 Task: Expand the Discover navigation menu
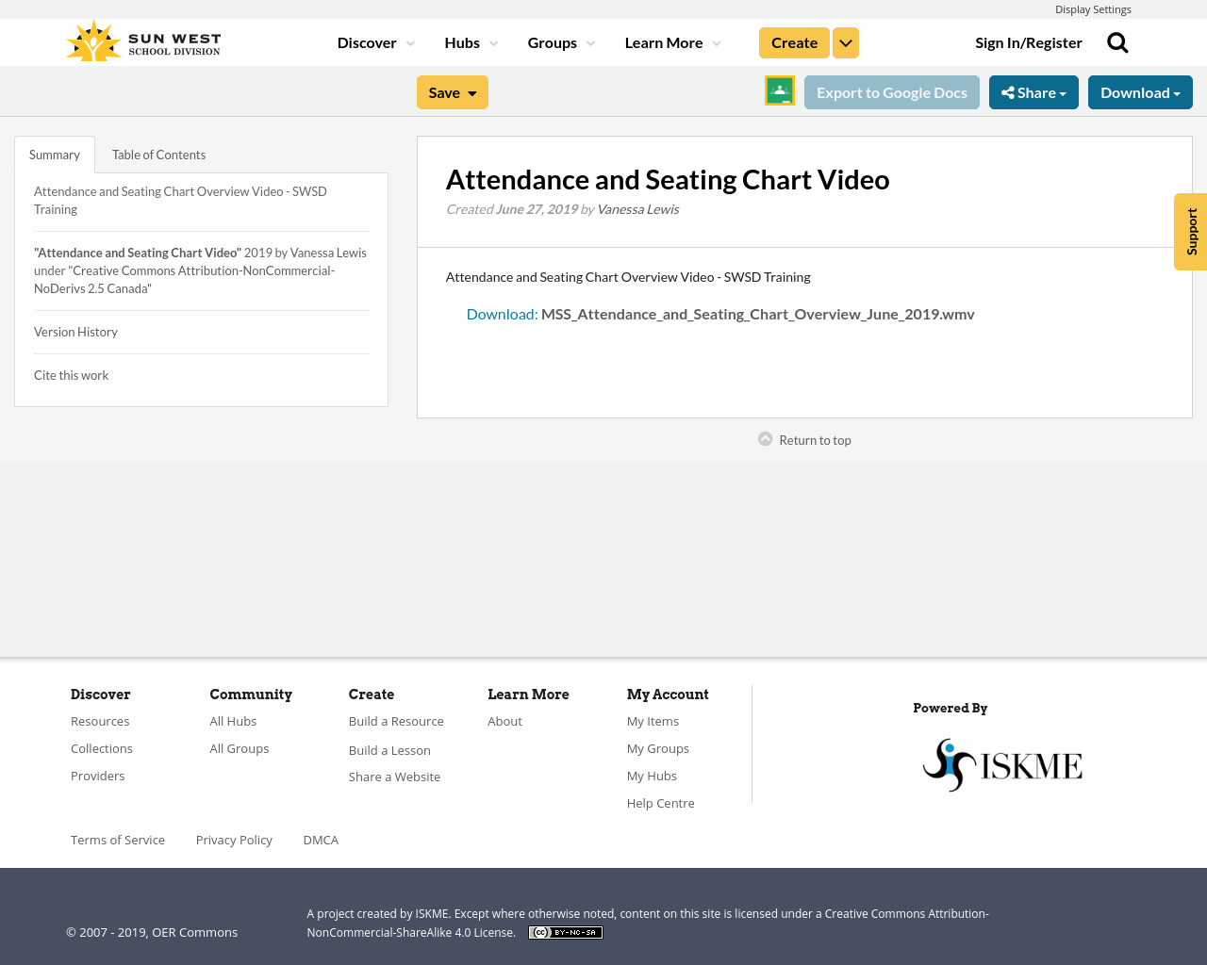tap(375, 43)
